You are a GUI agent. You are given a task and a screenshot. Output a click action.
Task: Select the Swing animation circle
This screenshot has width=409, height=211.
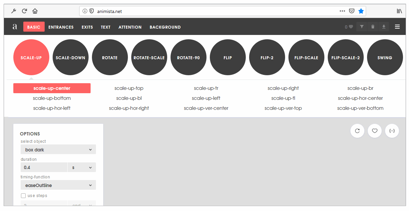(x=385, y=58)
